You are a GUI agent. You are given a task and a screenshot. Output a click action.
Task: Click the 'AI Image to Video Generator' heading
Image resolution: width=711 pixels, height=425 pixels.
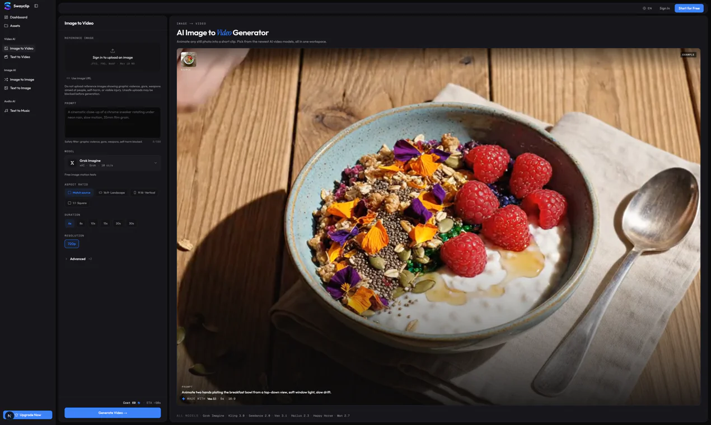coord(223,33)
